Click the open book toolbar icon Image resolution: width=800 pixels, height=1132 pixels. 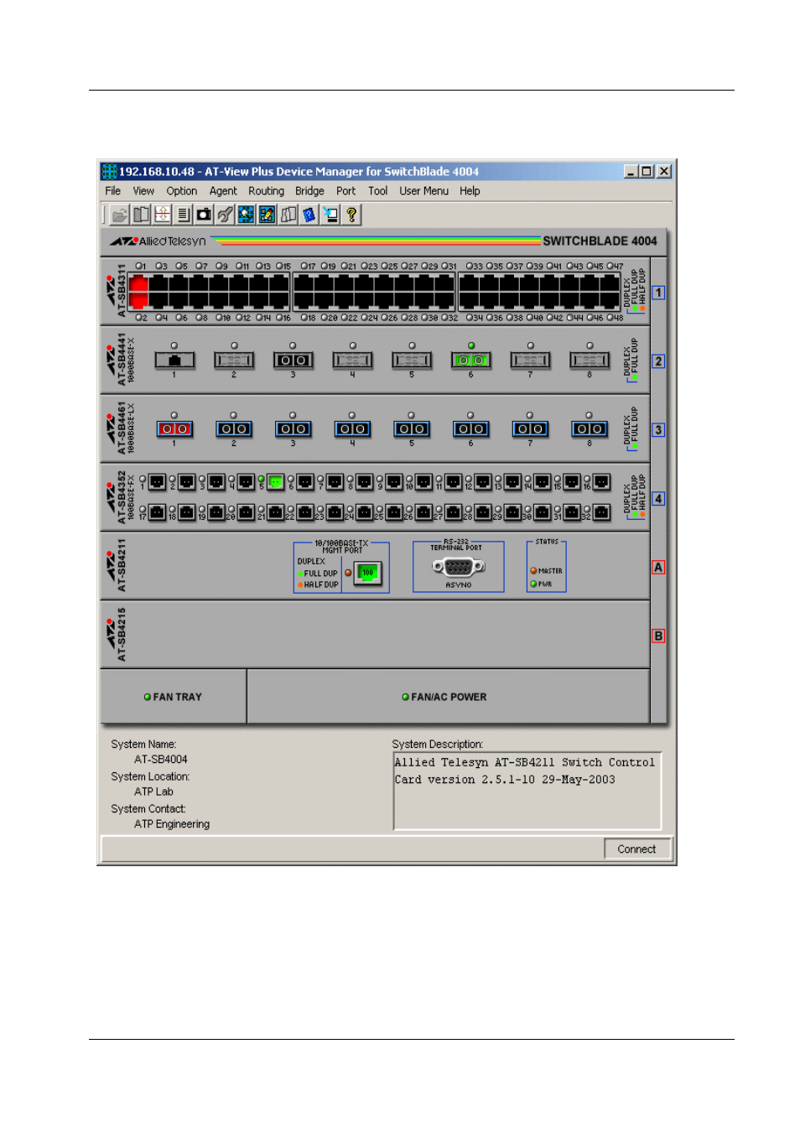[142, 215]
